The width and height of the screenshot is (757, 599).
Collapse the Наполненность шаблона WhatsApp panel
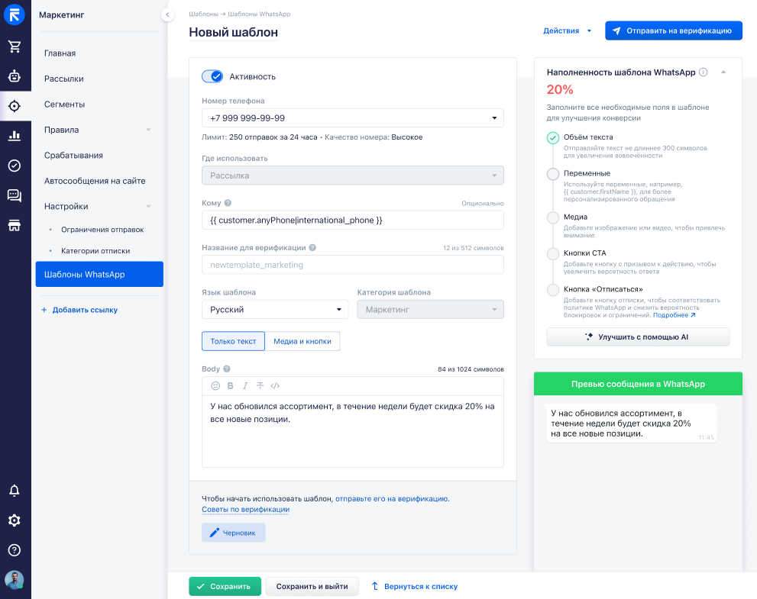[x=723, y=72]
